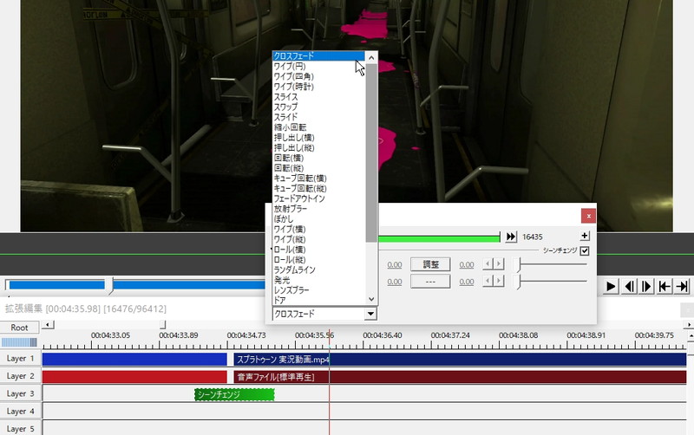Select スプラトゥーン 実況動画.mp4 clip

(x=460, y=360)
